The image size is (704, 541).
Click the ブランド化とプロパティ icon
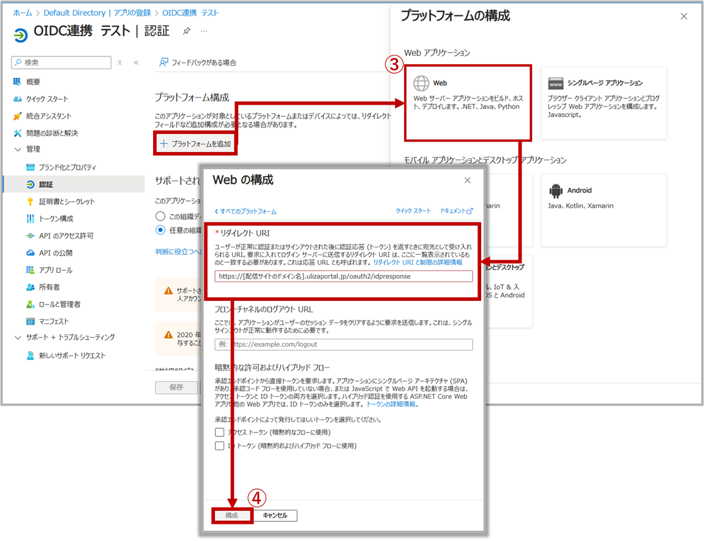[30, 167]
